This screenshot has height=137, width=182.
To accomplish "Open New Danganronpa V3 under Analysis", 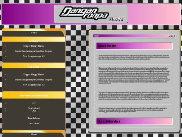I will pos(34,56).
